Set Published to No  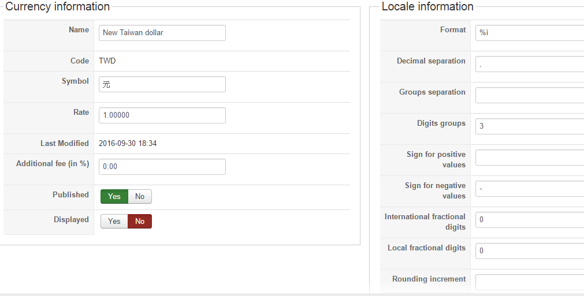140,197
